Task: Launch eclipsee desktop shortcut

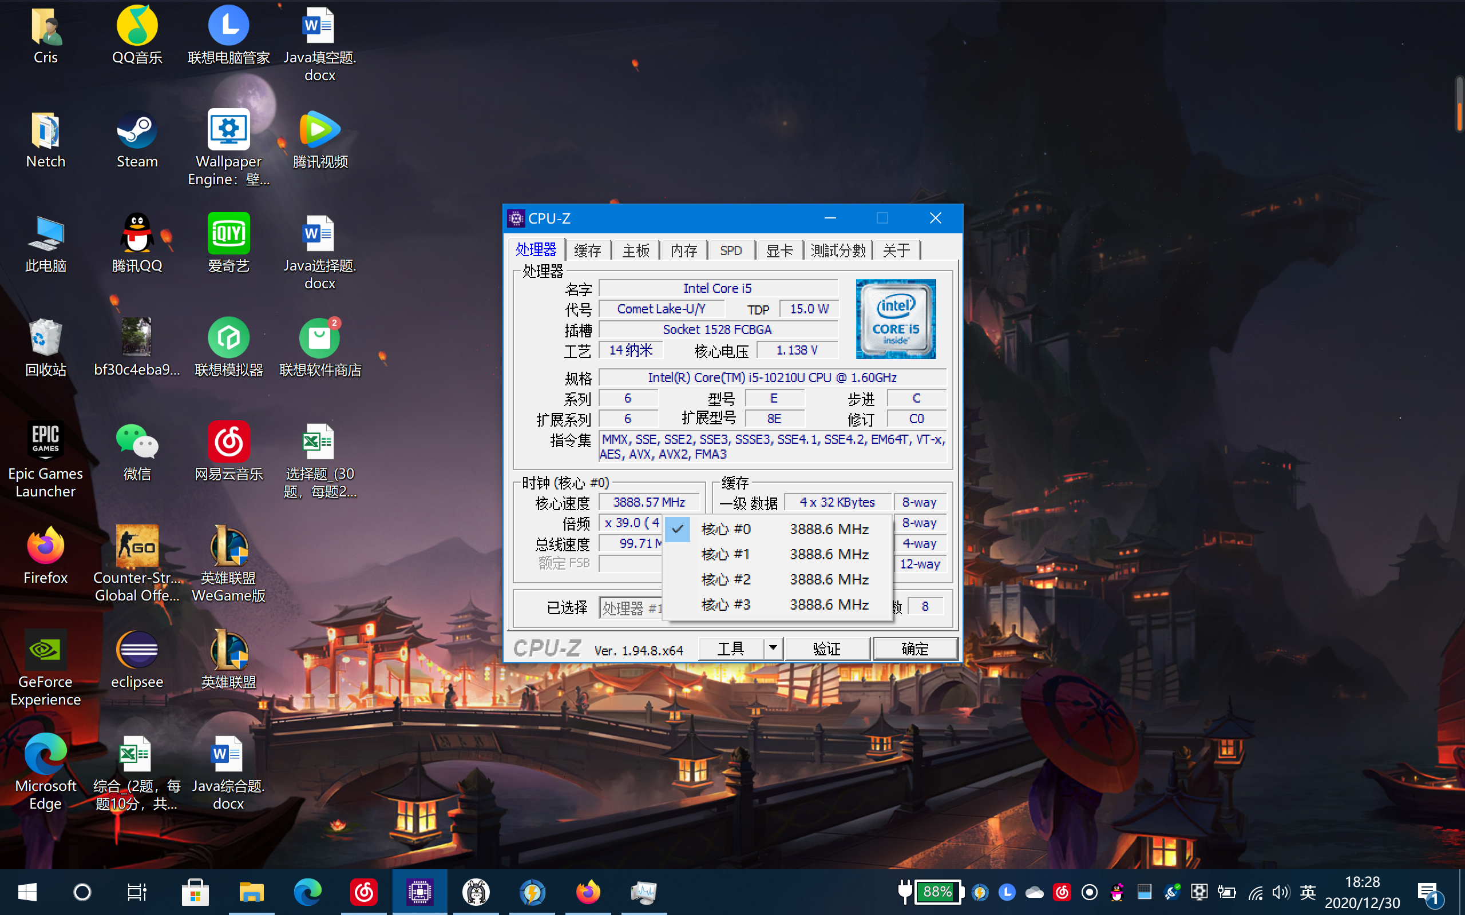Action: coord(137,650)
